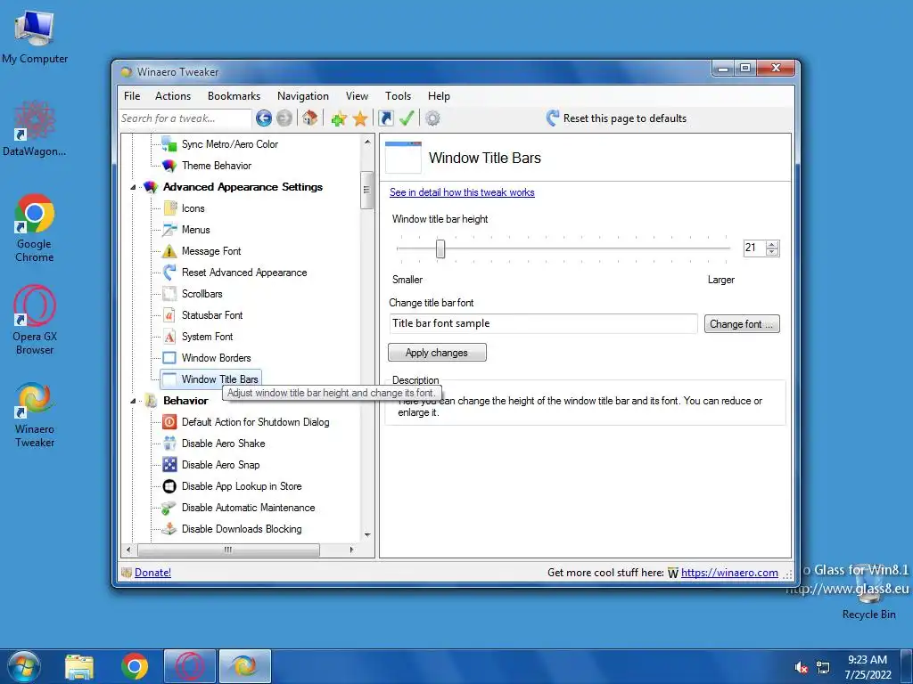The image size is (913, 684).
Task: Collapse the Behavior tree group
Action: pyautogui.click(x=133, y=401)
